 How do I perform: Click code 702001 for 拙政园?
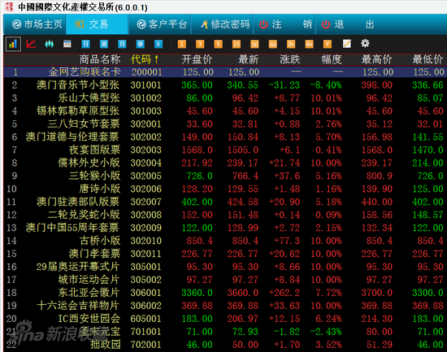(146, 345)
